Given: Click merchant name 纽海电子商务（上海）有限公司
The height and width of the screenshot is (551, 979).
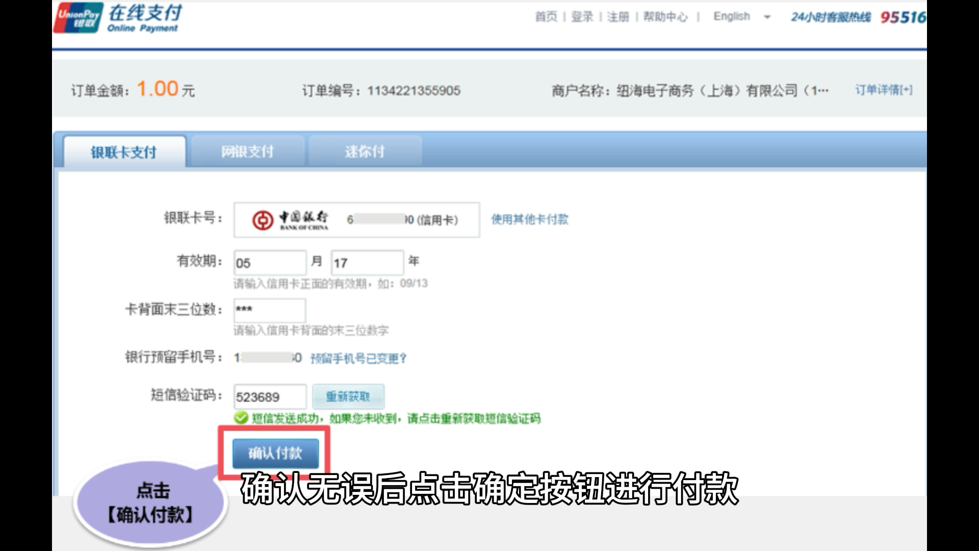Looking at the screenshot, I should click(707, 91).
